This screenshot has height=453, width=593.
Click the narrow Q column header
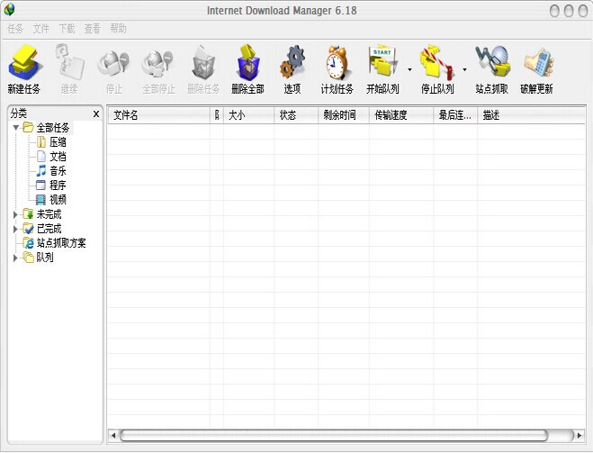pyautogui.click(x=217, y=115)
